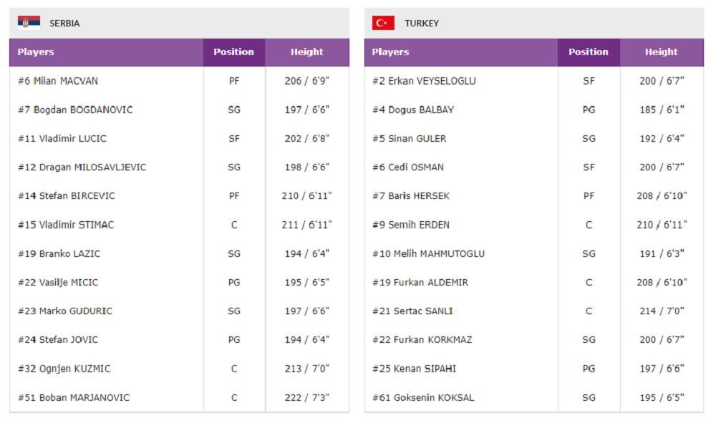Open player Bogdan BOGDANOVIC
This screenshot has width=716, height=428.
(75, 110)
